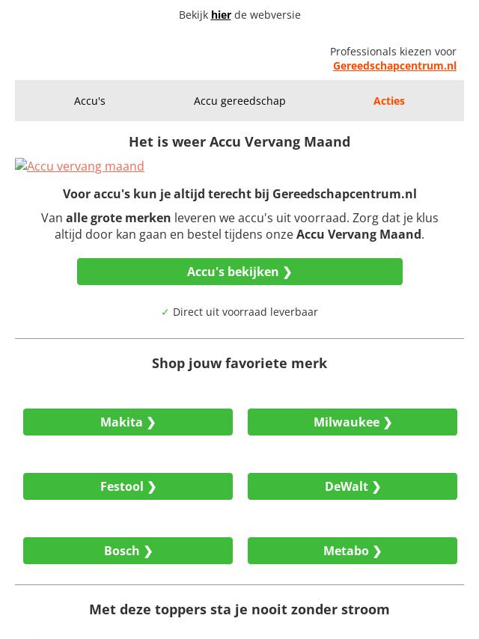Go to the orange Acties tab

389,101
